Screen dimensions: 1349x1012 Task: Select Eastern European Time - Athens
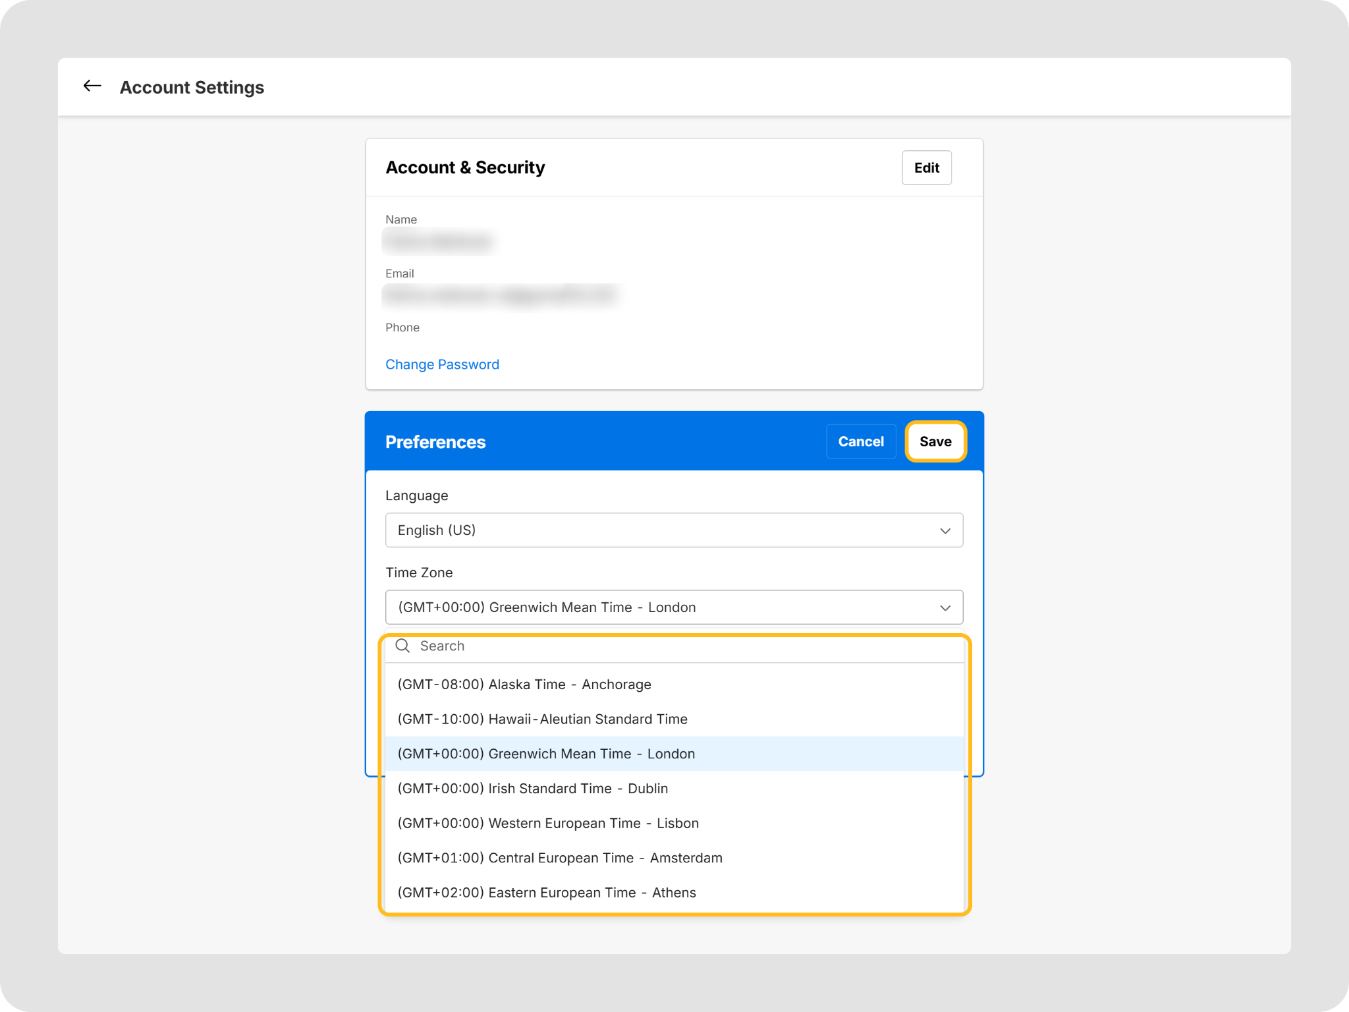[547, 893]
